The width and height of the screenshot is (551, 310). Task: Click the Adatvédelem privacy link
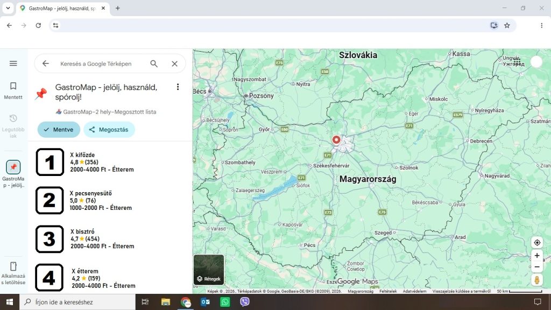tap(414, 291)
